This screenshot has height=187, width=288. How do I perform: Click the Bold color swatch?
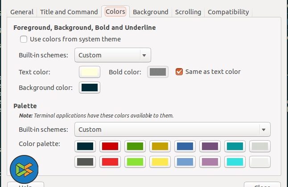tap(158, 72)
